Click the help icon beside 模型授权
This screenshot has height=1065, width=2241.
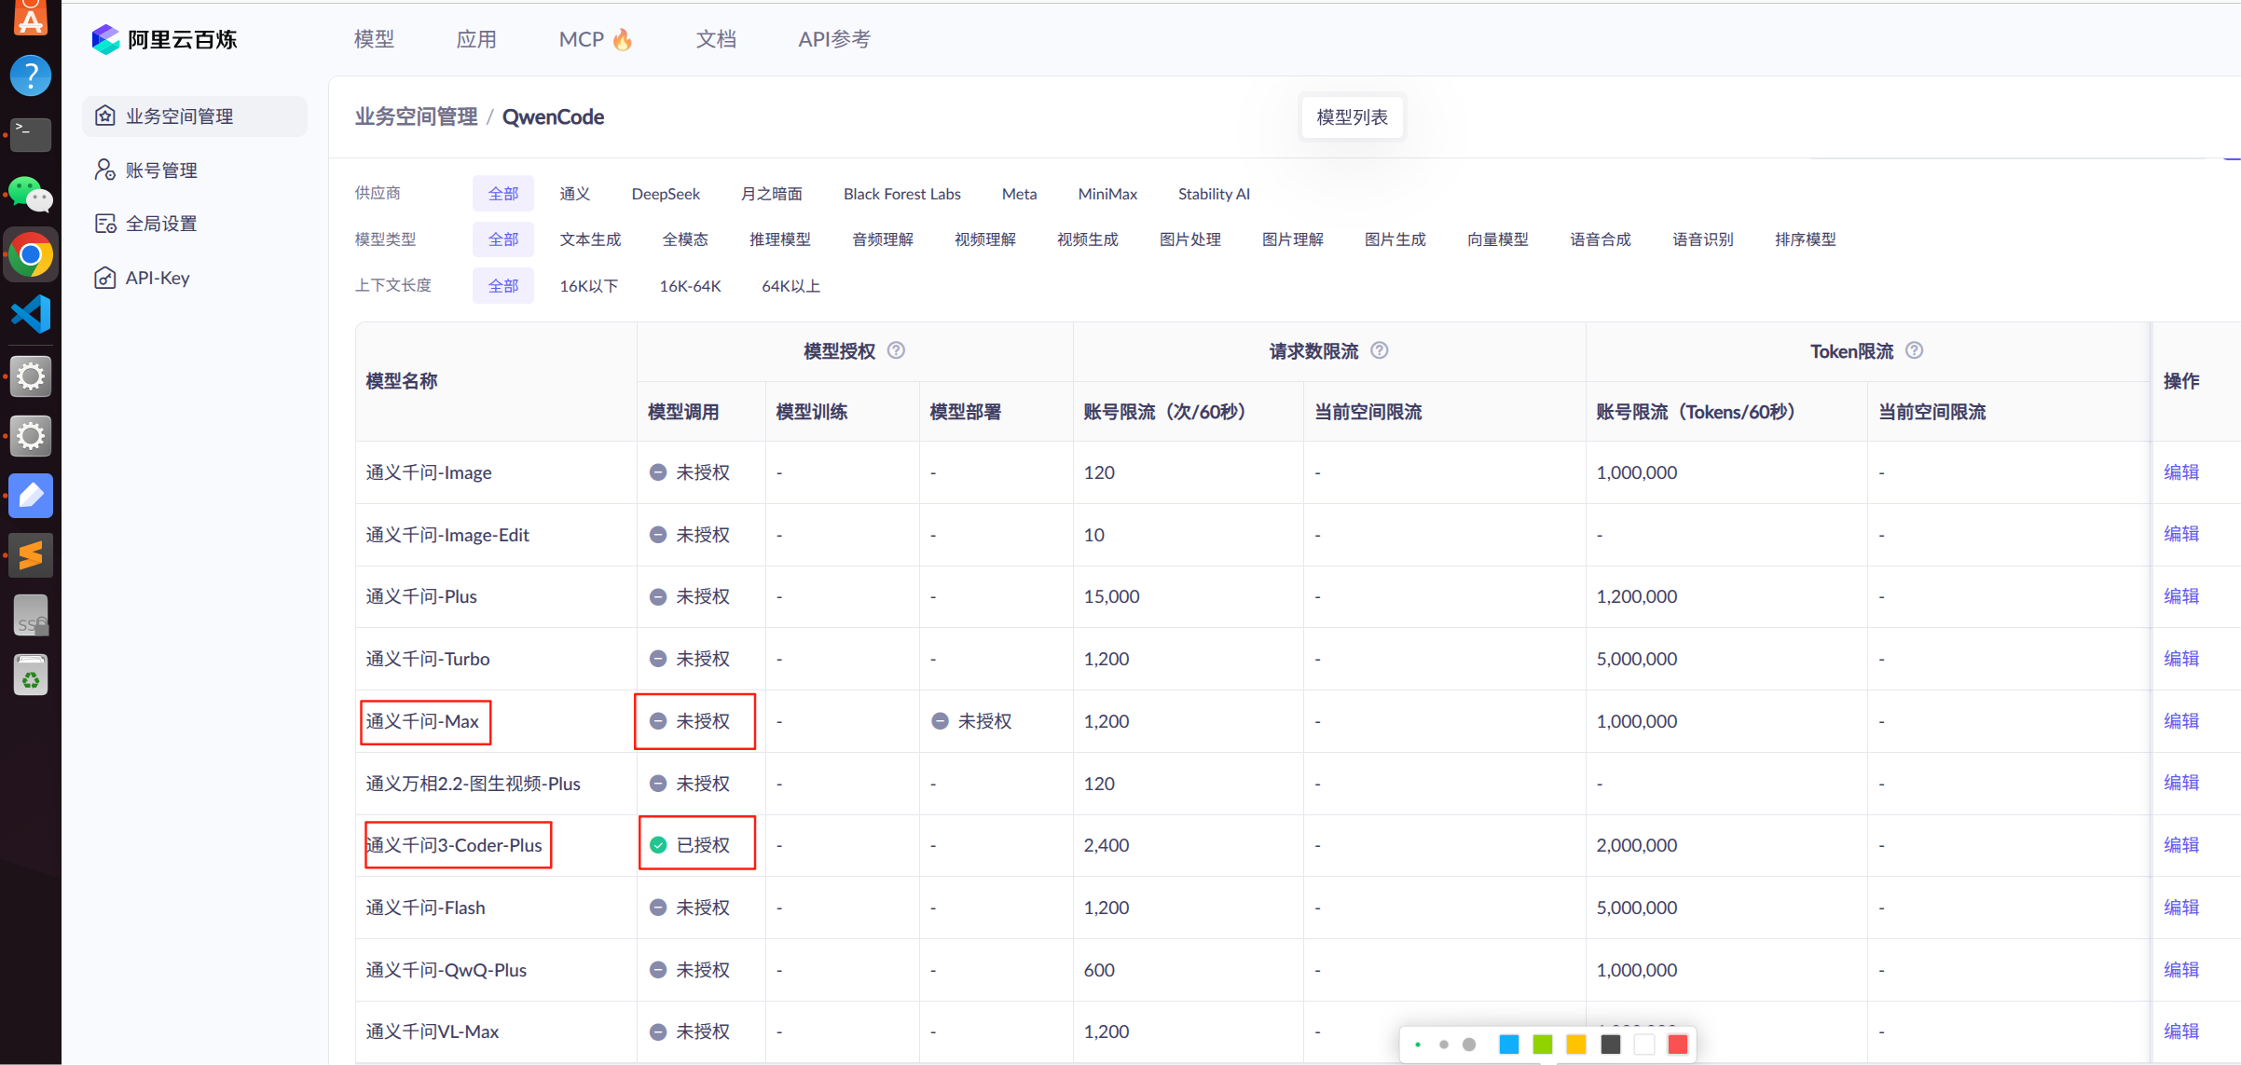(x=896, y=350)
